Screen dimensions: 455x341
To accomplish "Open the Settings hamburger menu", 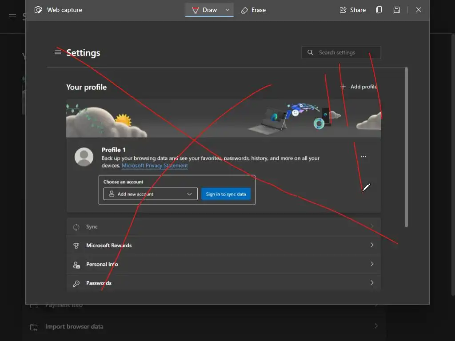I will coord(58,52).
